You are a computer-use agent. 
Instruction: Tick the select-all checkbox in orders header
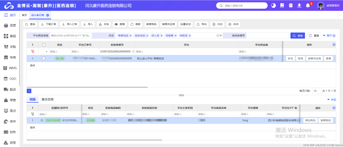tap(44, 45)
